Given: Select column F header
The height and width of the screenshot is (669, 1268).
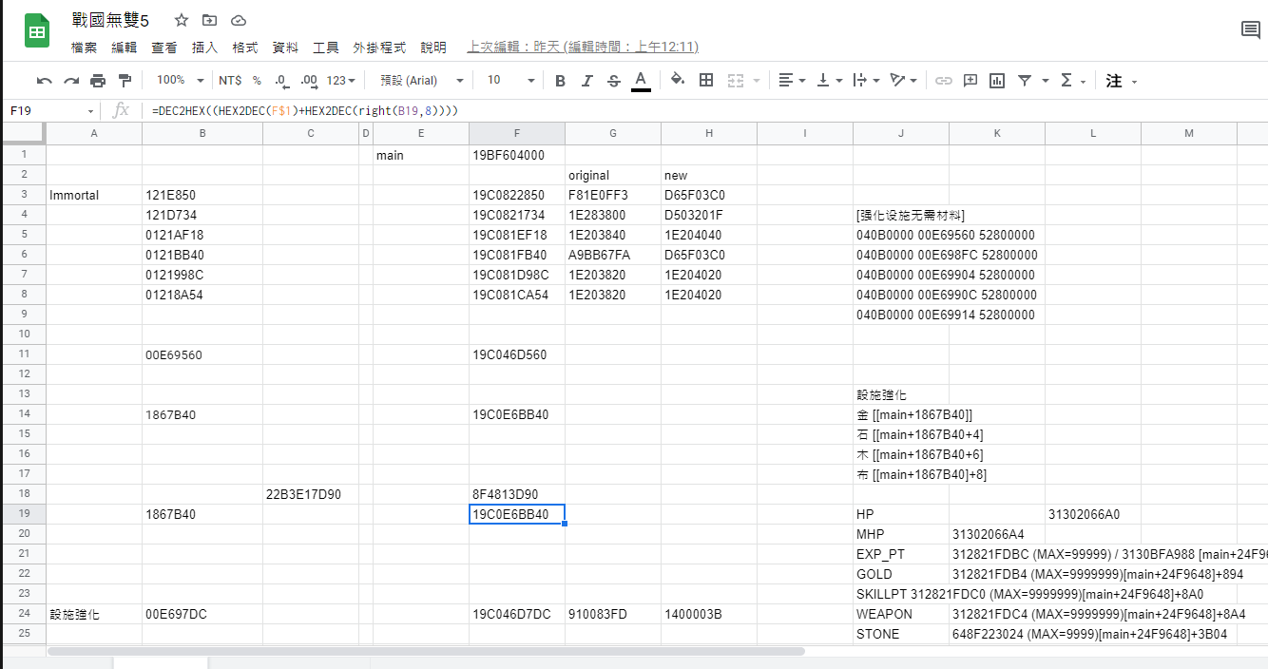Looking at the screenshot, I should 517,133.
